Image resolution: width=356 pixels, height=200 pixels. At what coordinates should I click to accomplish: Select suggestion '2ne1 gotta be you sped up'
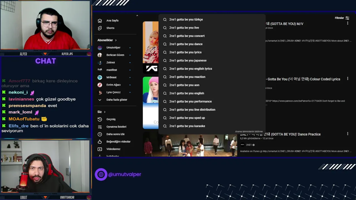coord(212,118)
